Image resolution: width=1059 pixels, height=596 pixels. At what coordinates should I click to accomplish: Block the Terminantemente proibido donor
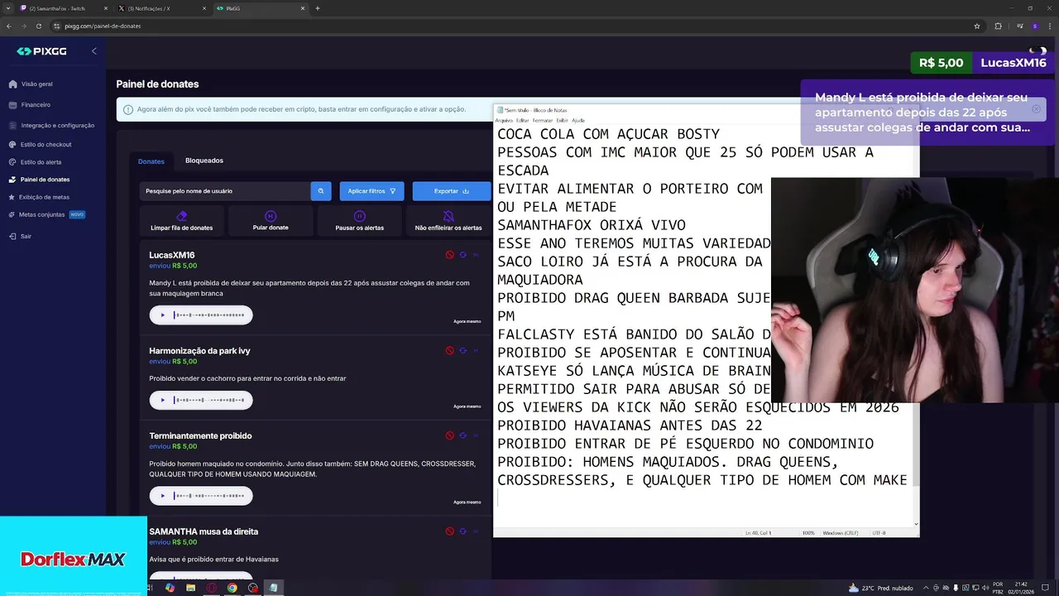450,435
